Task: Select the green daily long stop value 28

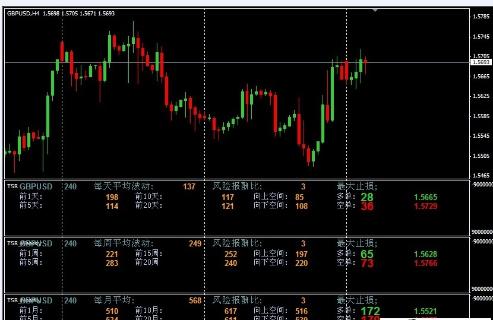Action: pyautogui.click(x=367, y=197)
